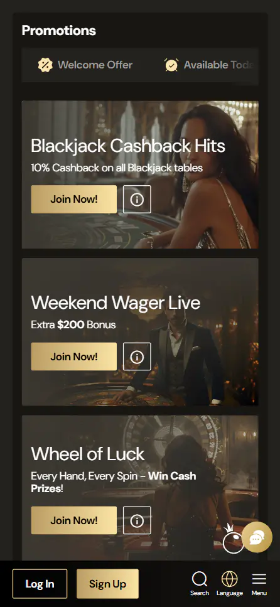Click the Available Today alarm clock icon
280x607 pixels.
coord(171,65)
